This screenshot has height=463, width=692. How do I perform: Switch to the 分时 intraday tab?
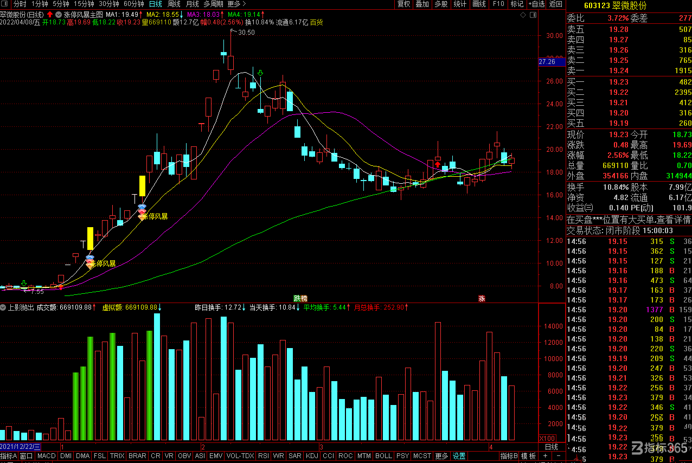[20, 4]
